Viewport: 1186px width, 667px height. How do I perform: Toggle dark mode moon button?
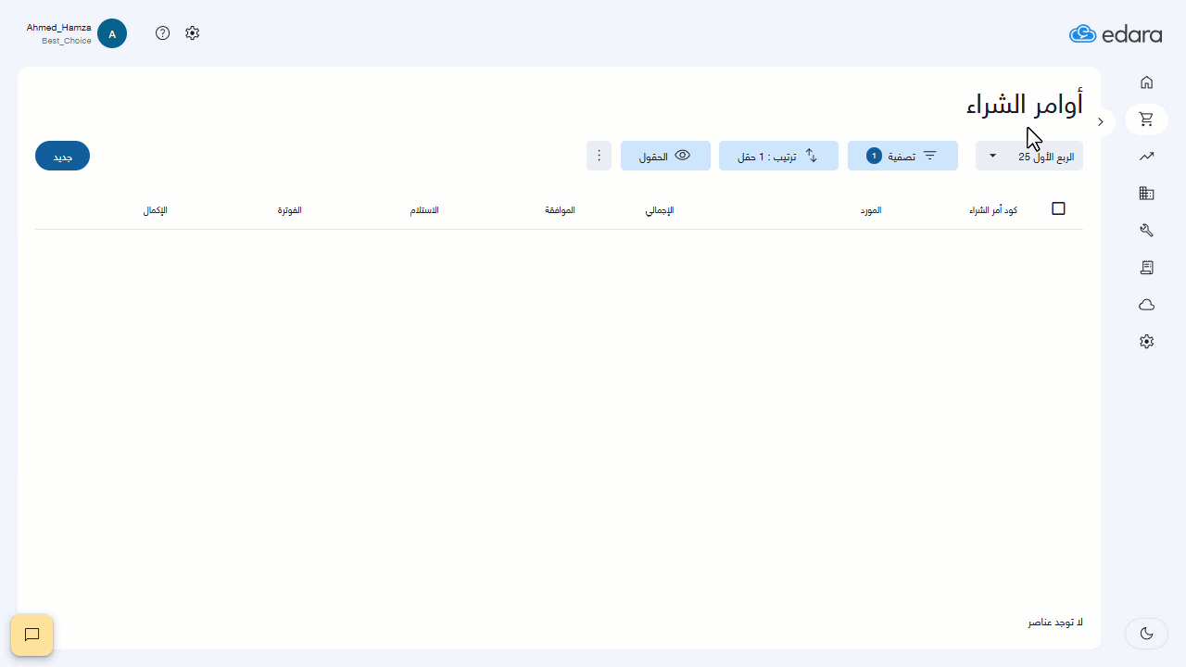(1146, 634)
